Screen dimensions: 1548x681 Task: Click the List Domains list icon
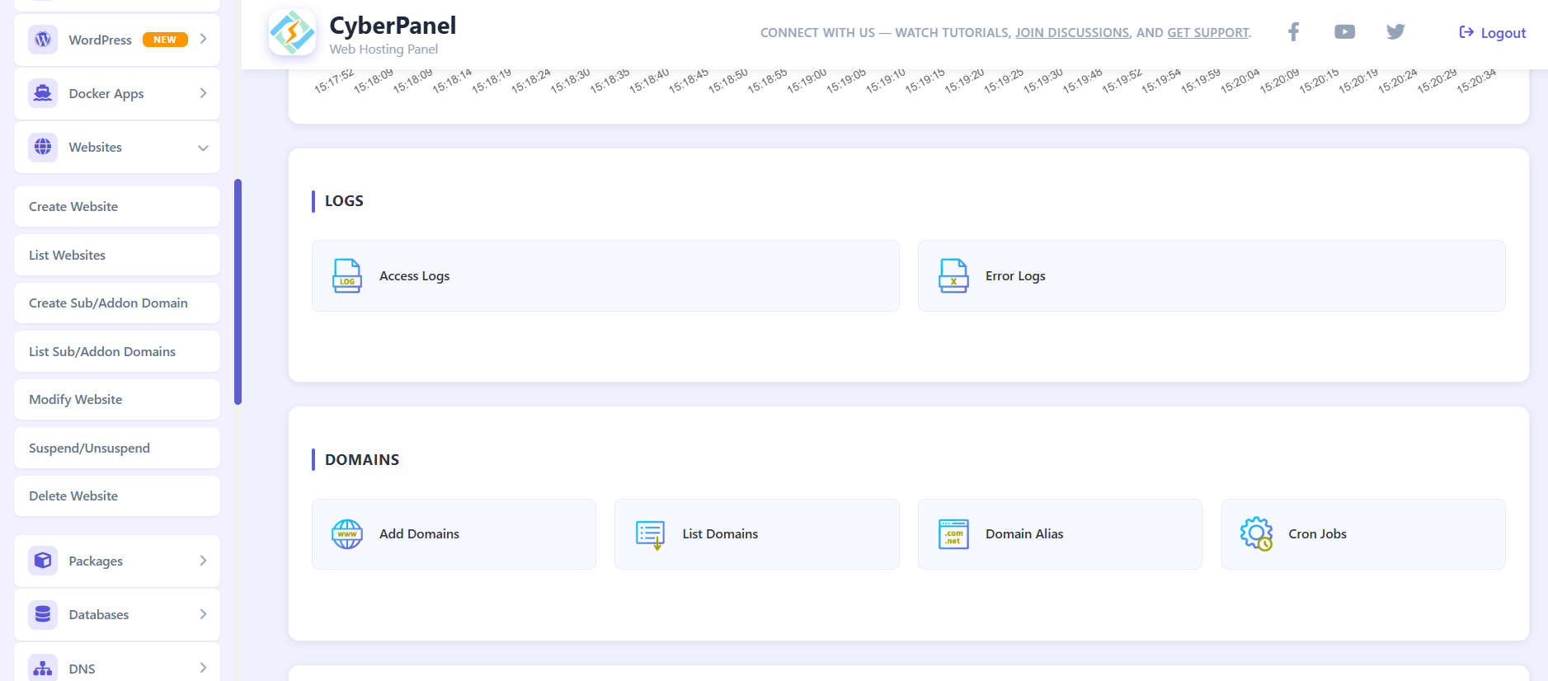click(x=650, y=534)
